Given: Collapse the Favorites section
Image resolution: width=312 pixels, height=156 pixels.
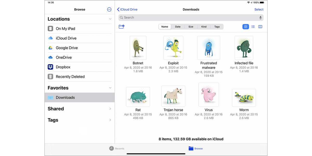Looking at the screenshot, I should (110, 88).
